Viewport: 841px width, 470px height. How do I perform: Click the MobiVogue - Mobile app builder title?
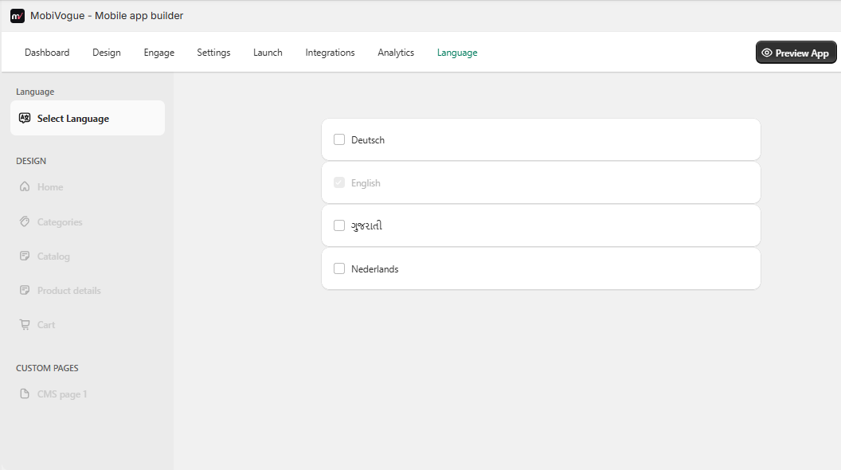coord(107,16)
